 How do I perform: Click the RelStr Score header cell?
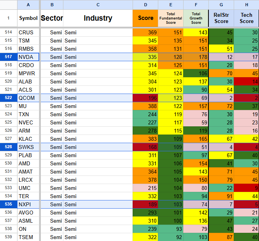221,18
